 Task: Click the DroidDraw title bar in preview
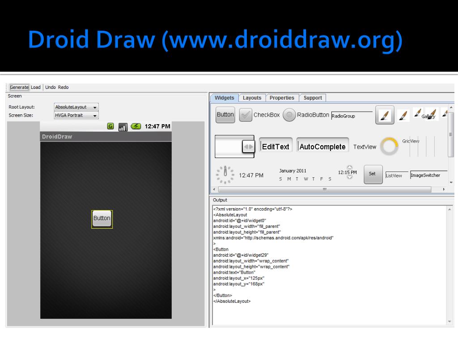click(x=106, y=137)
